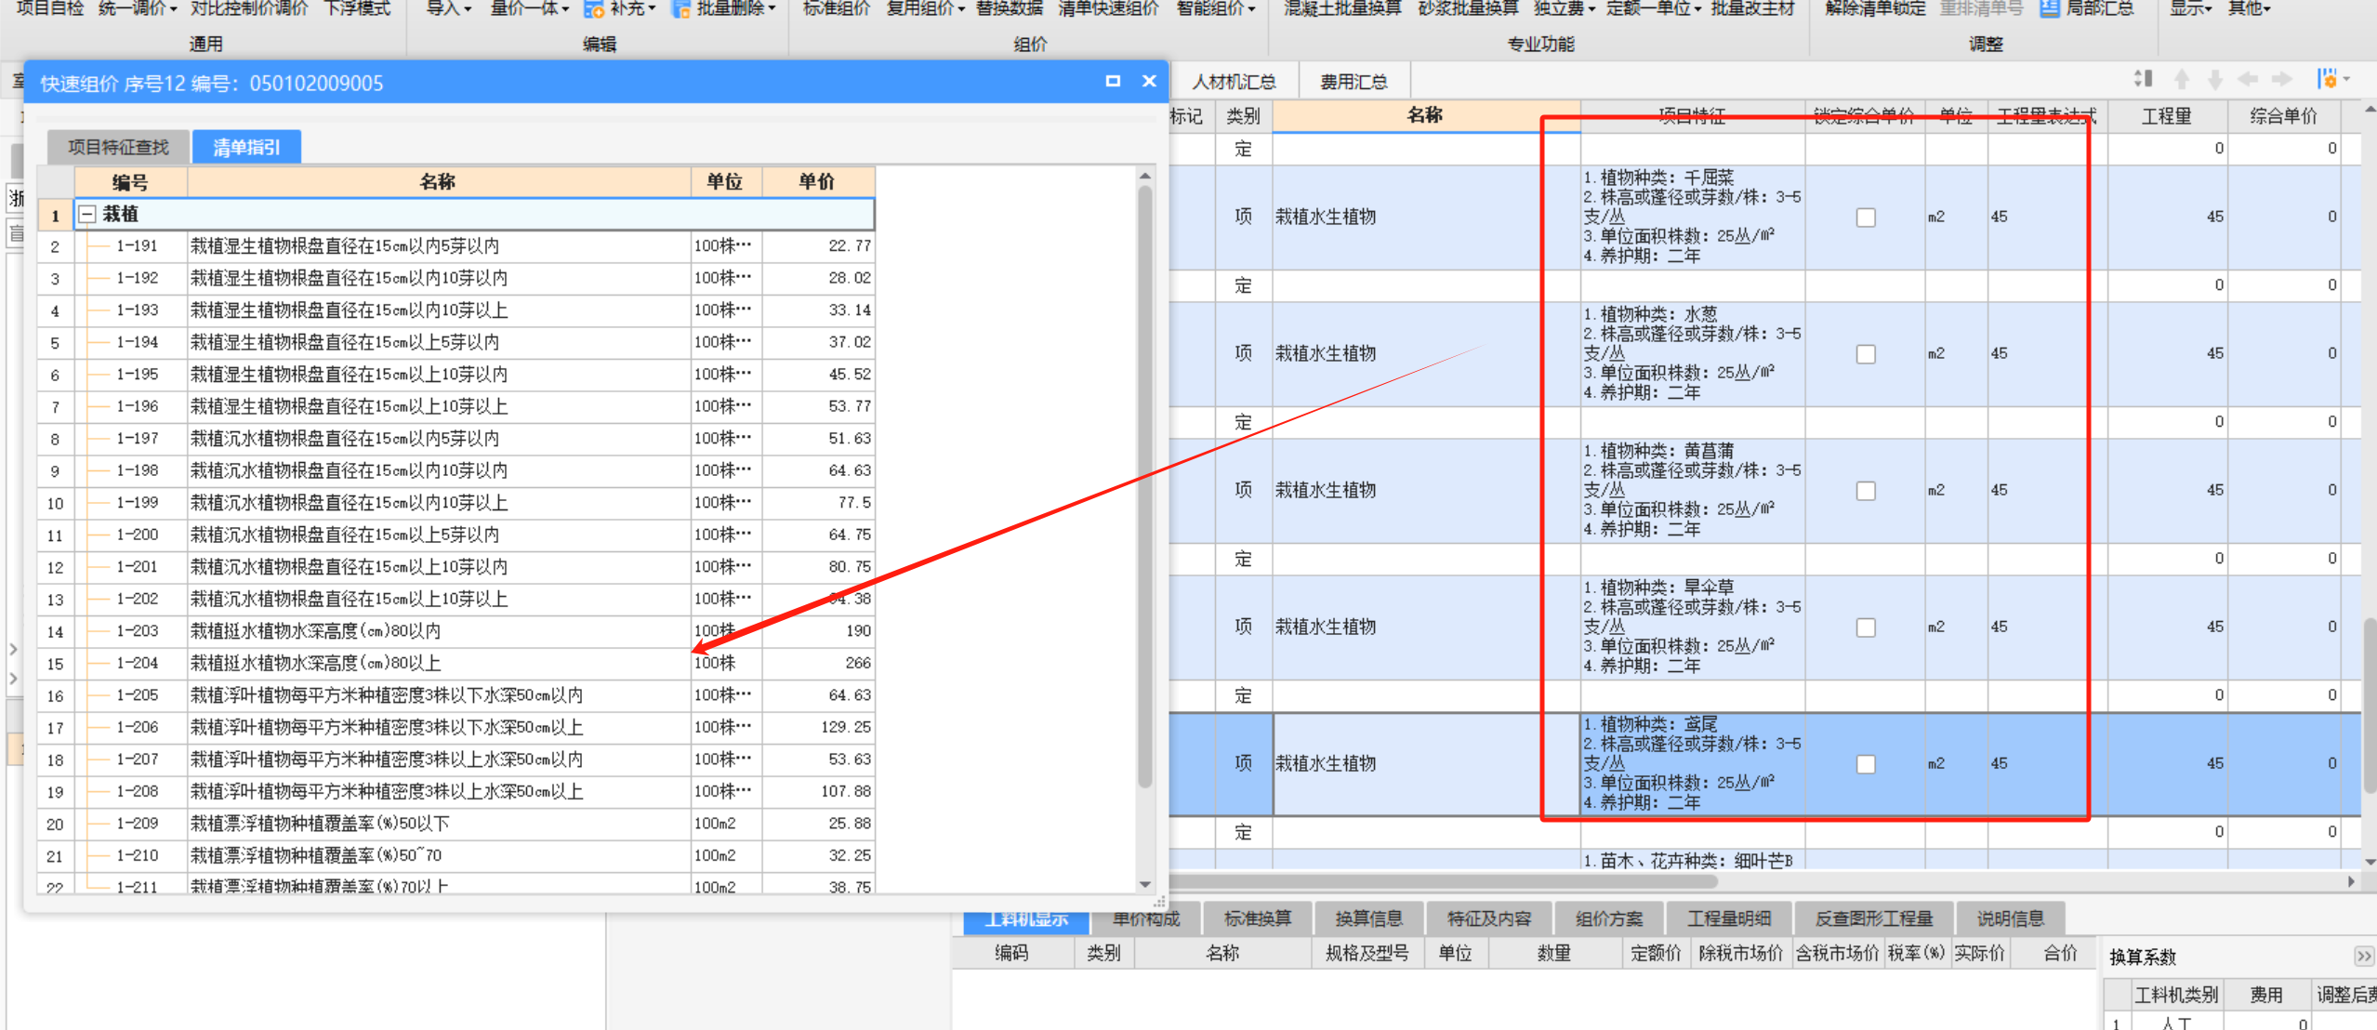This screenshot has width=2377, height=1030.
Task: Switch to 反查图形工程量 tab
Action: tap(1874, 918)
